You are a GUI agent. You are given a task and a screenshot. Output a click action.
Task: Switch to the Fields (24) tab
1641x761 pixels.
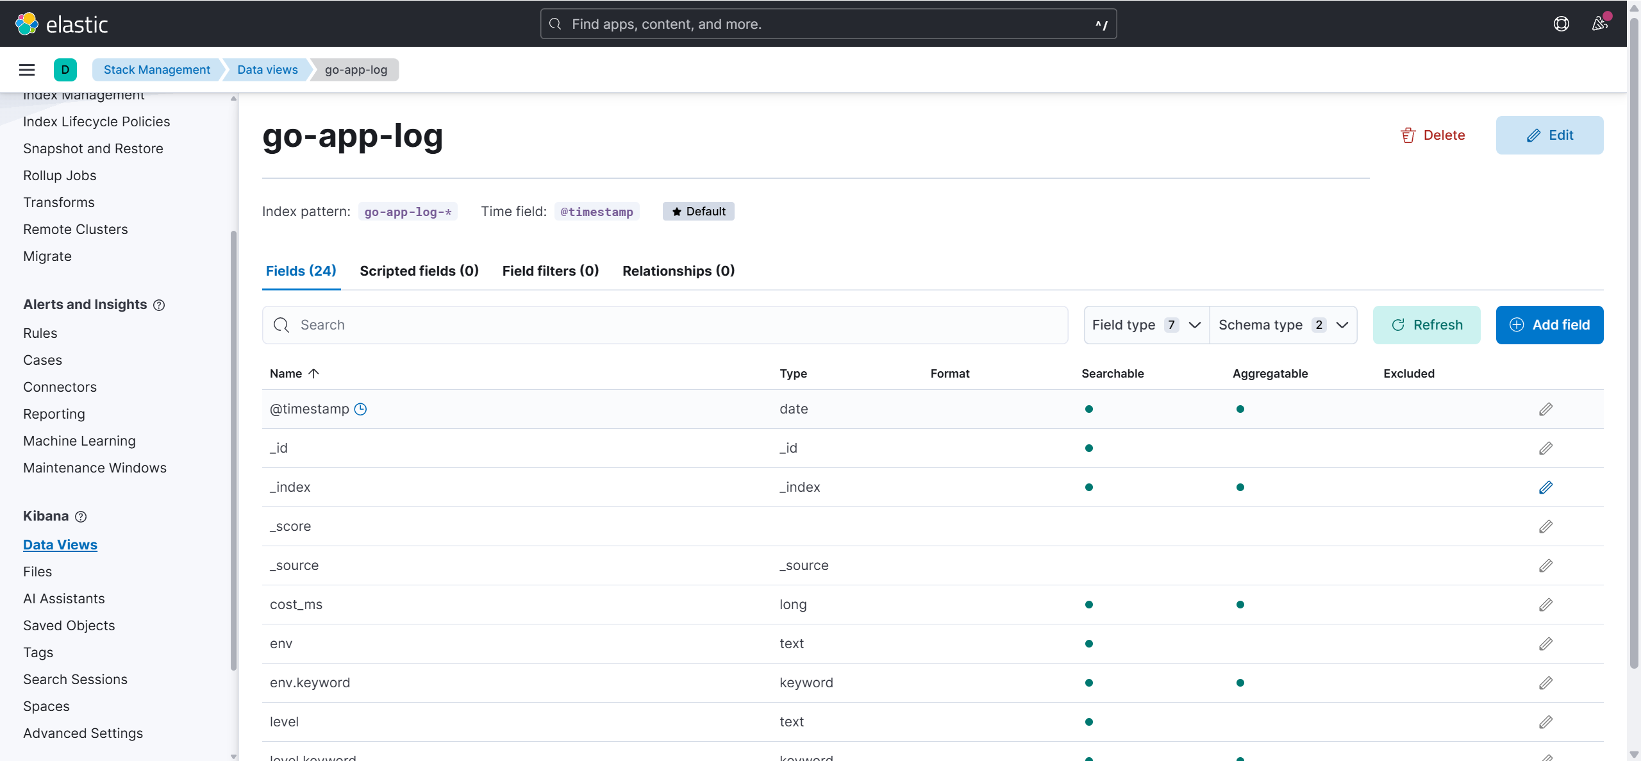301,271
